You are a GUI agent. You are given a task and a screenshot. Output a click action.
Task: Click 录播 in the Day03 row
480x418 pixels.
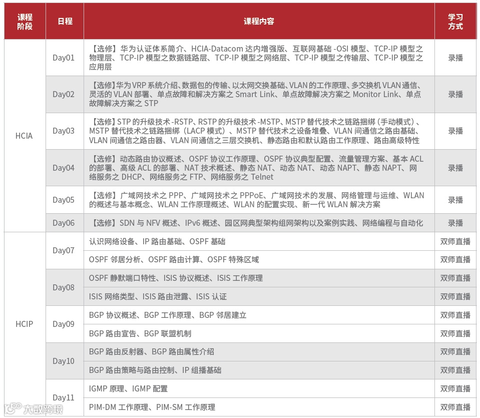(455, 131)
